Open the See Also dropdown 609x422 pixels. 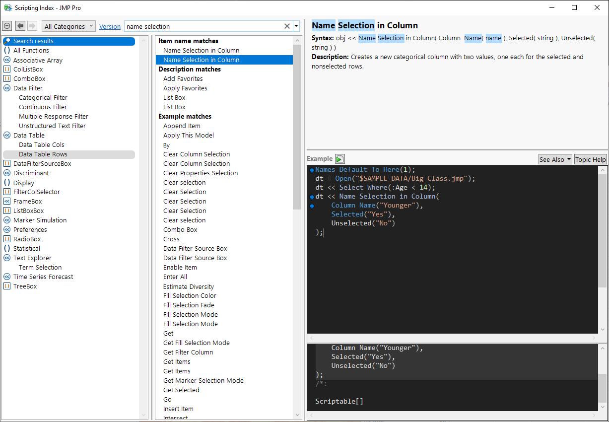pyautogui.click(x=555, y=159)
